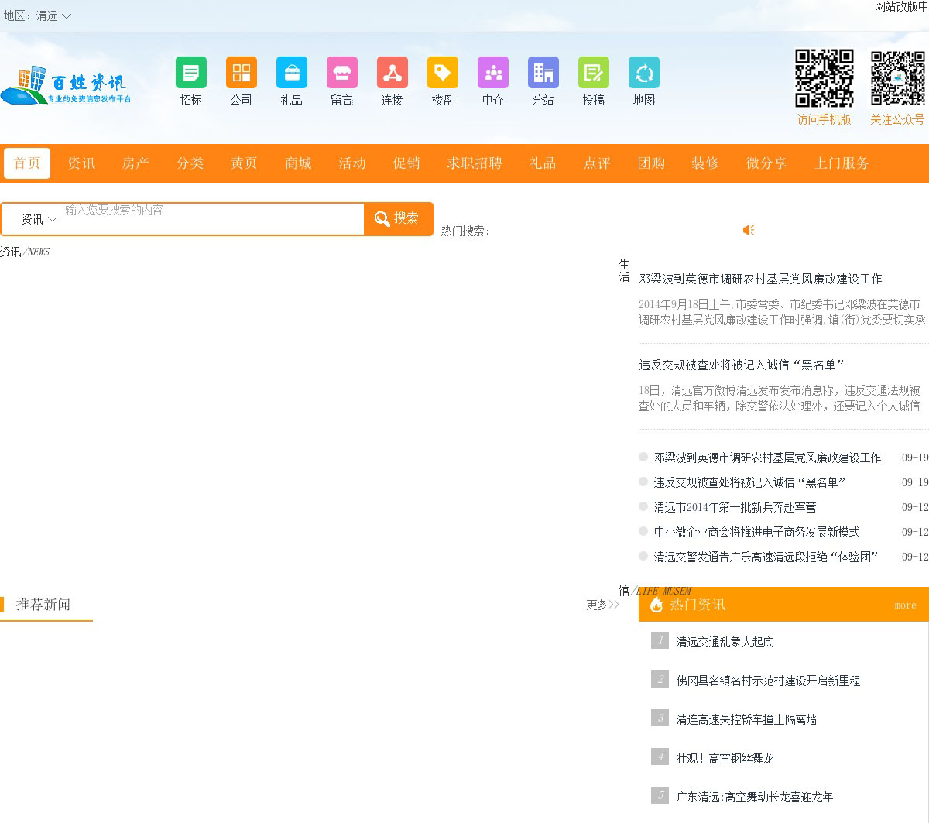This screenshot has height=823, width=929.
Task: Open the 求职招聘 navigation tab
Action: click(x=474, y=163)
